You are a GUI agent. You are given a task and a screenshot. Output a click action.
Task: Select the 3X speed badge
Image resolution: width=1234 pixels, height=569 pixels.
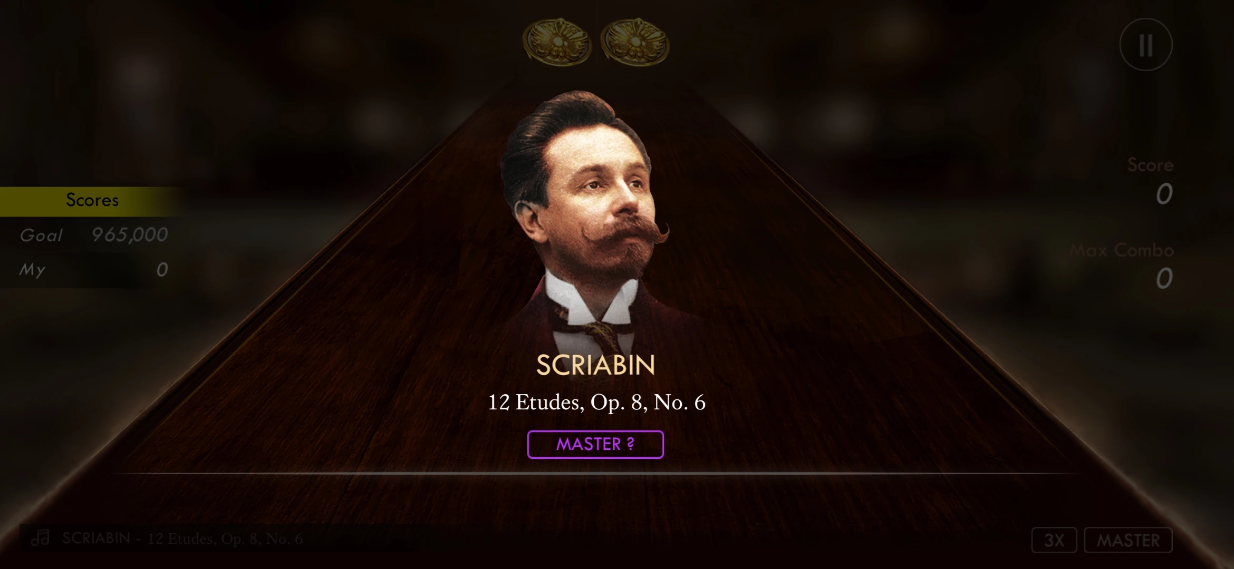pos(1054,540)
